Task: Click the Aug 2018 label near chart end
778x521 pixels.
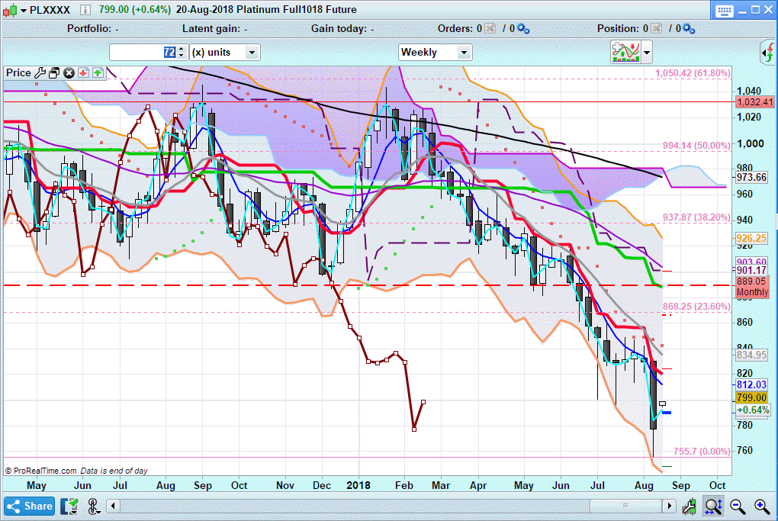Action: (x=644, y=485)
